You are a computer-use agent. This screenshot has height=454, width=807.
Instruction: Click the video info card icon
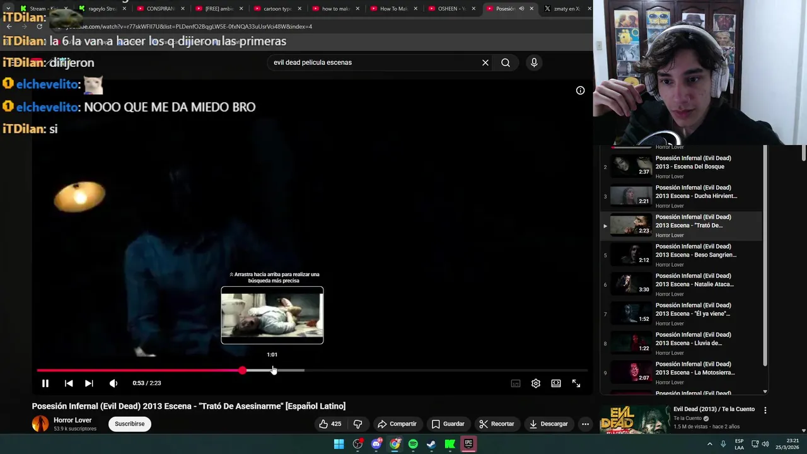[580, 90]
